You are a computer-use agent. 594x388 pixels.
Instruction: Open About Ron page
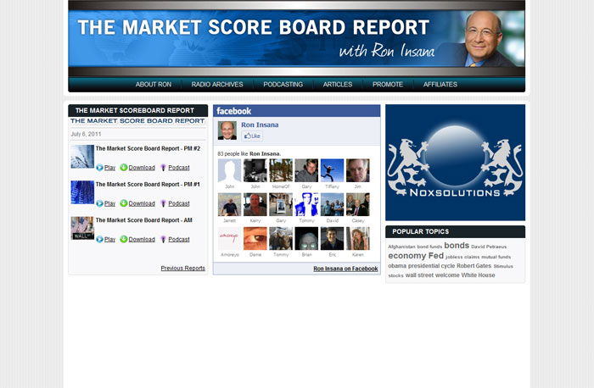(x=154, y=85)
